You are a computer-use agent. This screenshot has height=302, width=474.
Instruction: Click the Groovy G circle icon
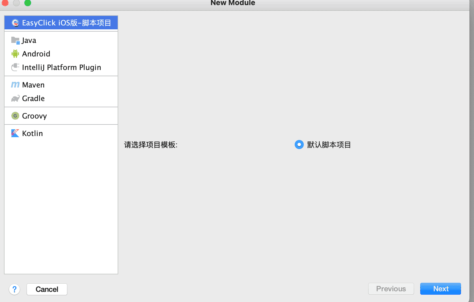point(15,116)
